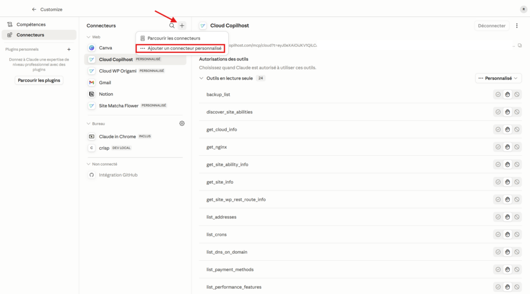Click the Déconnecter button
The width and height of the screenshot is (530, 294).
coord(492,26)
